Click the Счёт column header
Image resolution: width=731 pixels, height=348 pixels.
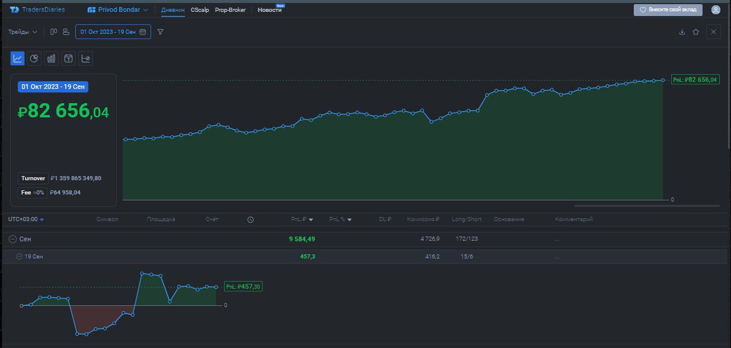pos(212,219)
